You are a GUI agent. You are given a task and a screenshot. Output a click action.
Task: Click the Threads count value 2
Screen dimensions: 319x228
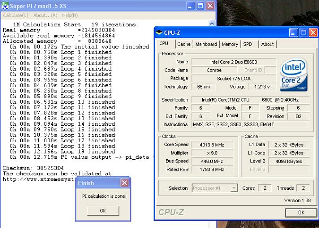coord(303,188)
